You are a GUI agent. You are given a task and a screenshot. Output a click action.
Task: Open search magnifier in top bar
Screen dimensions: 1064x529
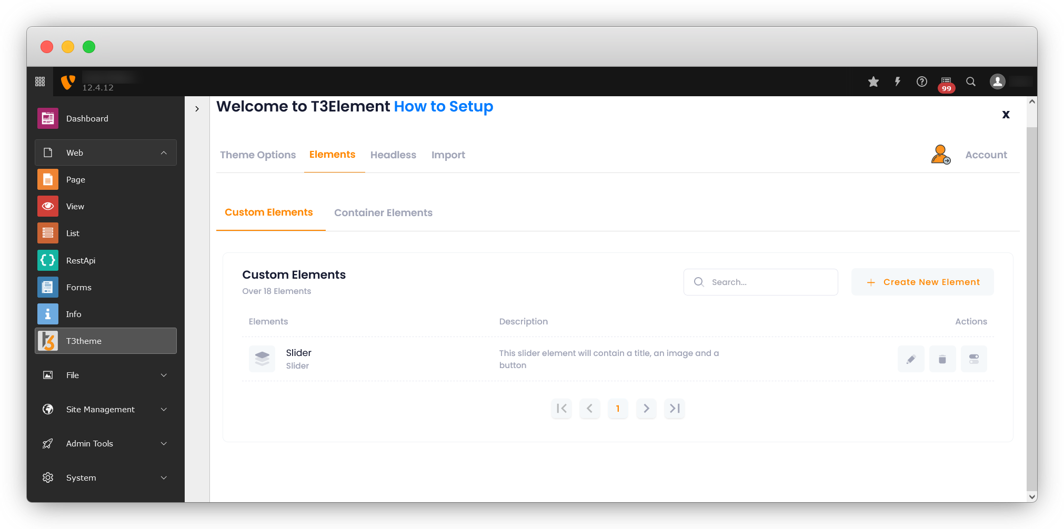[x=971, y=82]
